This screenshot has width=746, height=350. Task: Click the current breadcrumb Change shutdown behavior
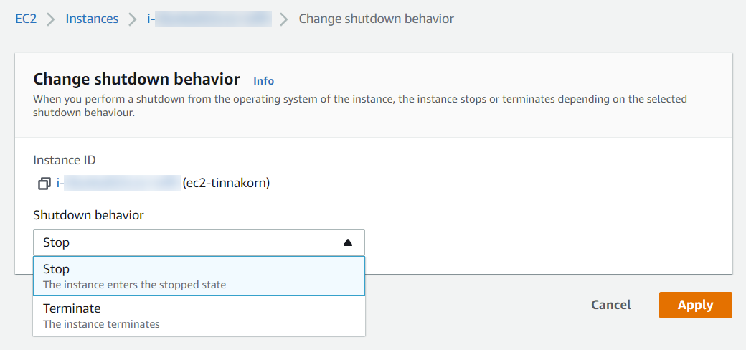pyautogui.click(x=377, y=19)
